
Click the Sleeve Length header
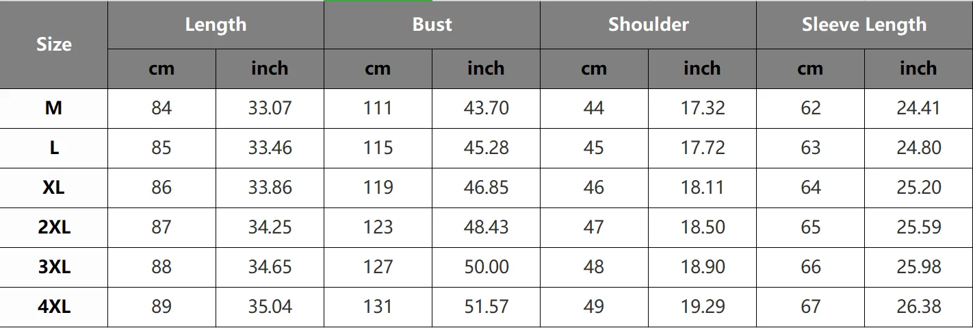tap(864, 25)
